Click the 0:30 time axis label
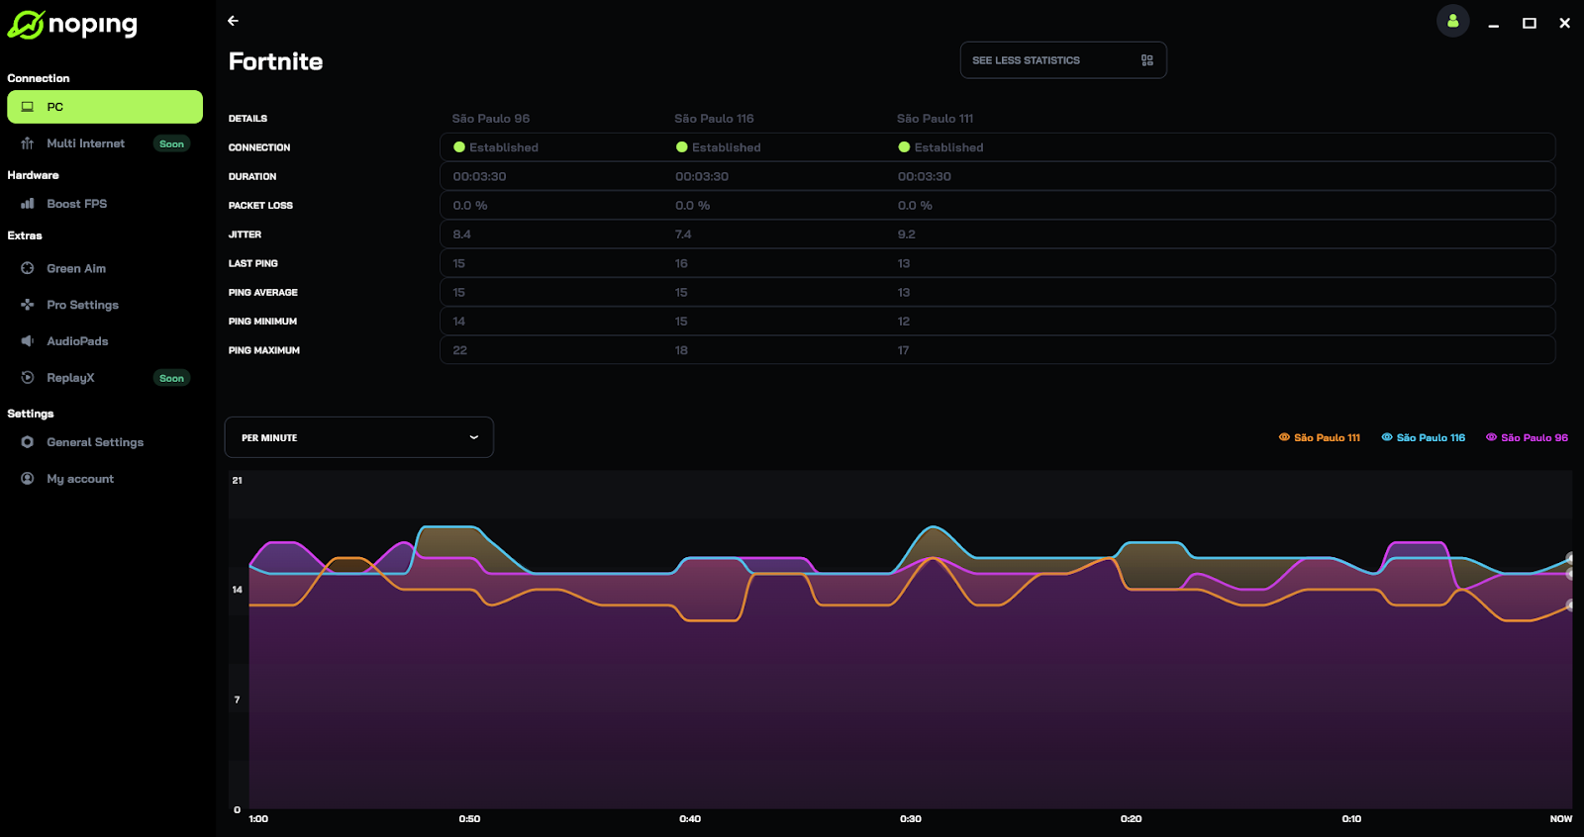 pyautogui.click(x=911, y=819)
